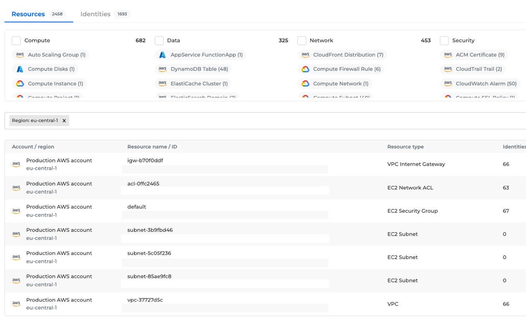This screenshot has height=317, width=526.
Task: Open resource subnet-3b9fbd46
Action: pyautogui.click(x=150, y=230)
